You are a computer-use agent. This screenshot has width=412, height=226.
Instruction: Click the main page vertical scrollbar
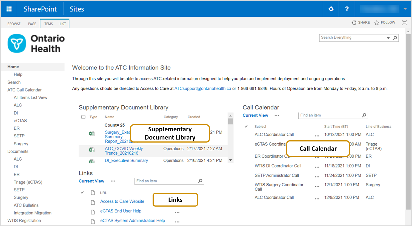click(408, 122)
